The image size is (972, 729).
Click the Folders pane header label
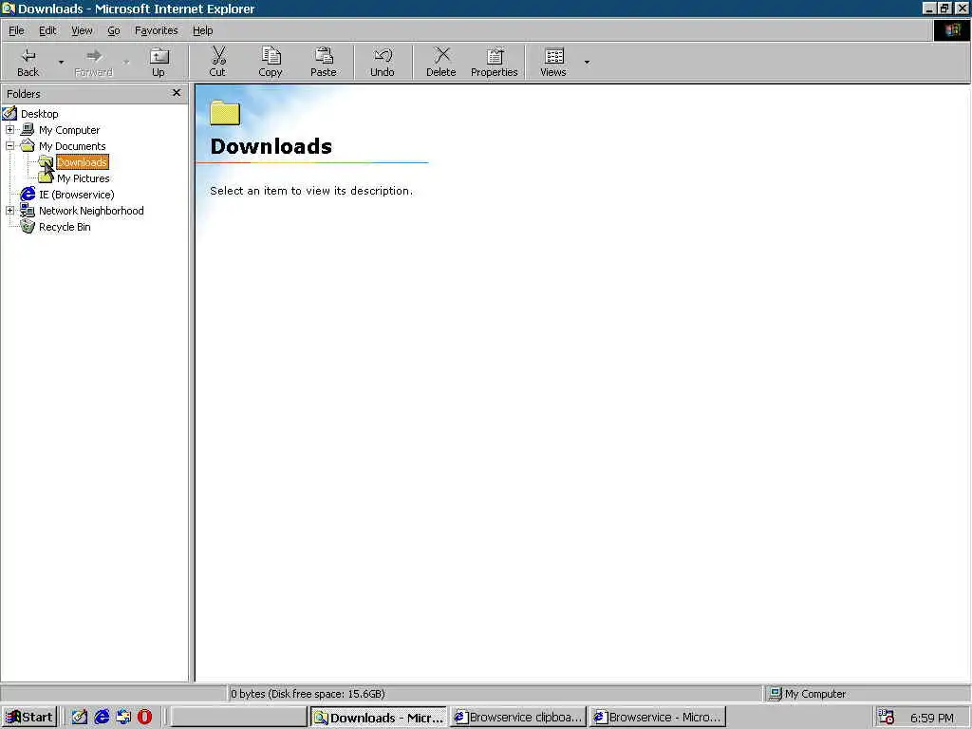tap(24, 94)
